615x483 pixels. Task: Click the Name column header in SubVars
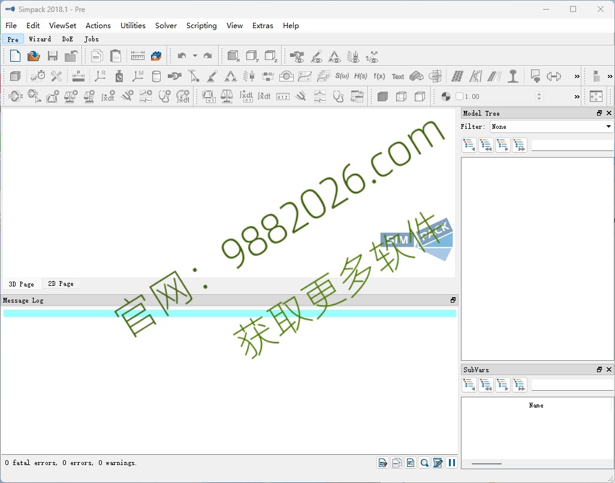[x=536, y=405]
